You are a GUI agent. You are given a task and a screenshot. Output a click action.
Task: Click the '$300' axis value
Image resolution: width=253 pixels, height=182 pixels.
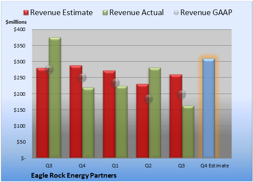(x=19, y=62)
